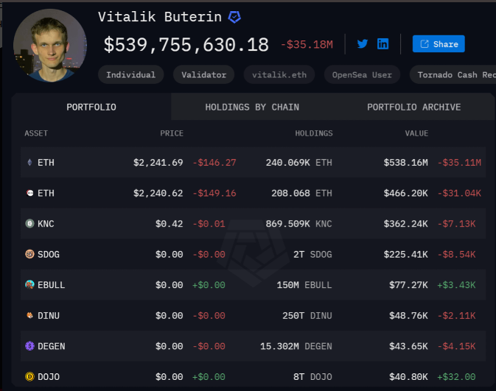Click the 240.069K ETH holdings cell

click(x=299, y=163)
